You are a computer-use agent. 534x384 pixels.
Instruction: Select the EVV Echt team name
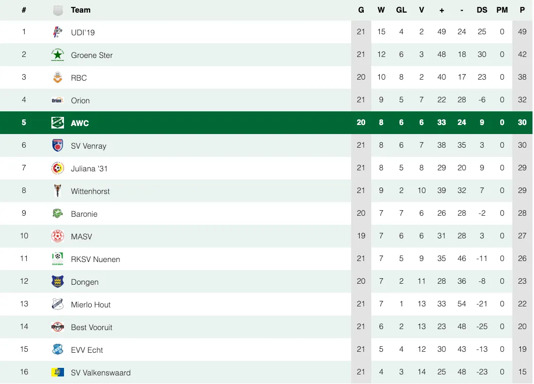87,350
